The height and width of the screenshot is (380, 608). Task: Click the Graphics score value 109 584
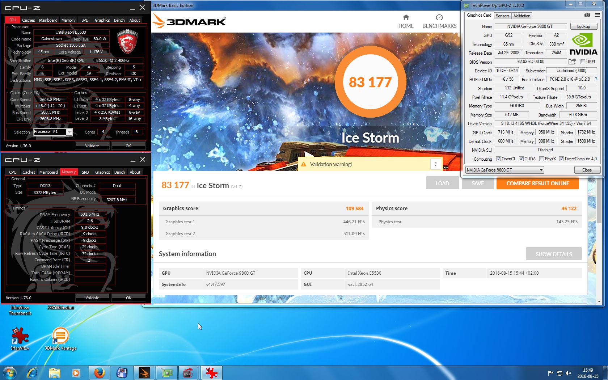click(355, 208)
